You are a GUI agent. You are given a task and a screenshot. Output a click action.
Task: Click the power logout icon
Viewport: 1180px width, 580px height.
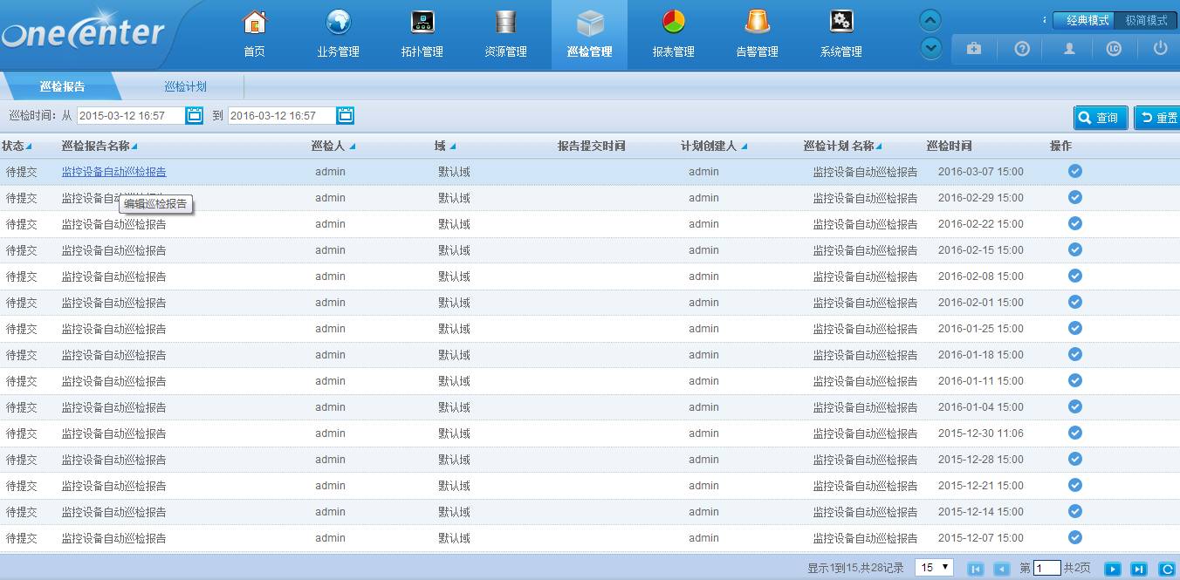[1161, 49]
